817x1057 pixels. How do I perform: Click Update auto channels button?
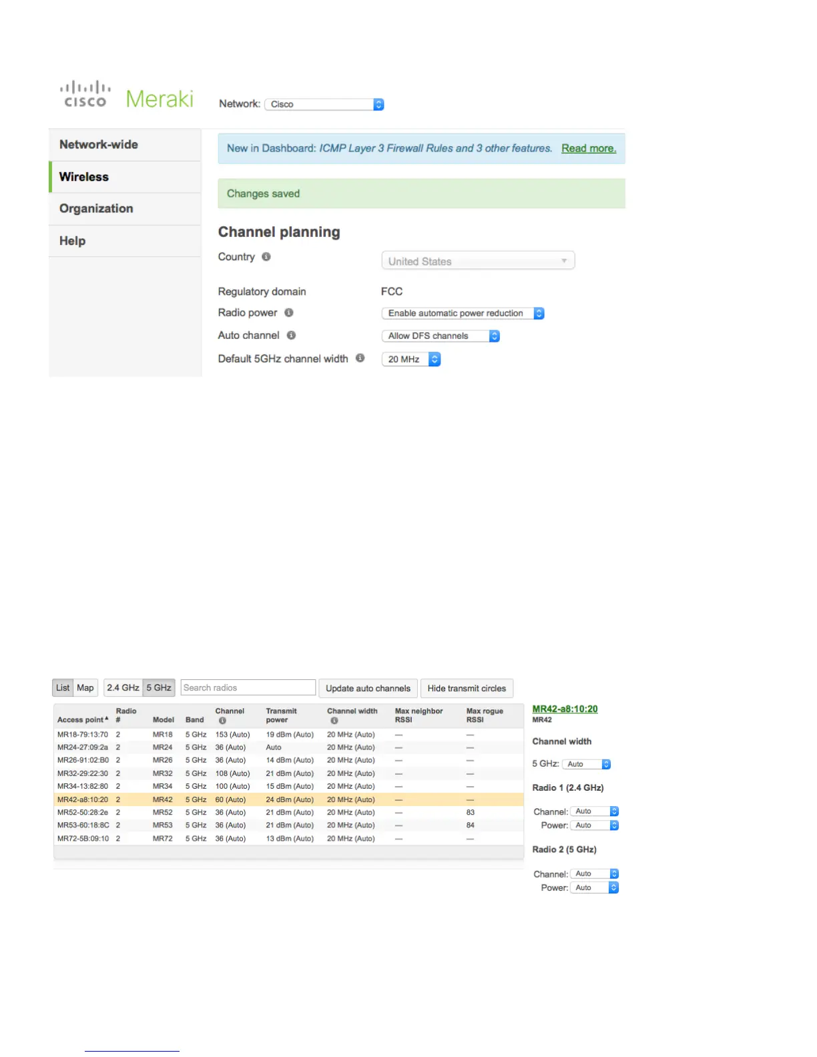[x=368, y=688]
